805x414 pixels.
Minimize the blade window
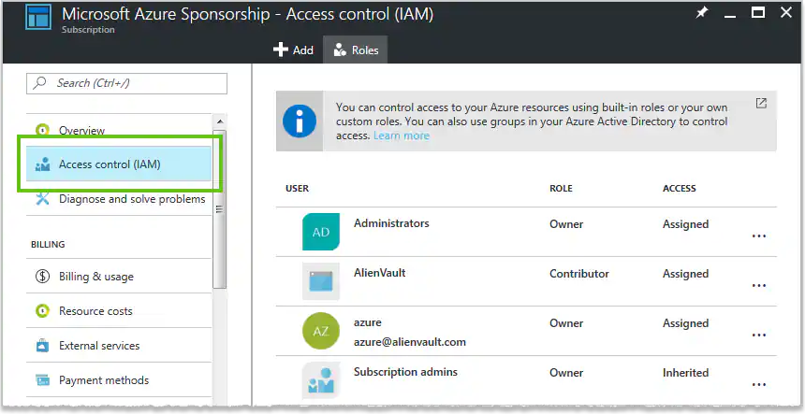(730, 17)
